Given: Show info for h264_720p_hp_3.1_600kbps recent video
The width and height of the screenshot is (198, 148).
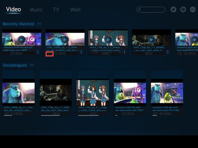Looking at the screenshot, I should [x=168, y=52].
